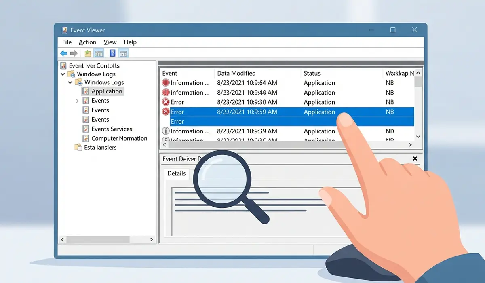Screen dimensions: 485x283
Task: Switch to the Details tab
Action: click(177, 173)
